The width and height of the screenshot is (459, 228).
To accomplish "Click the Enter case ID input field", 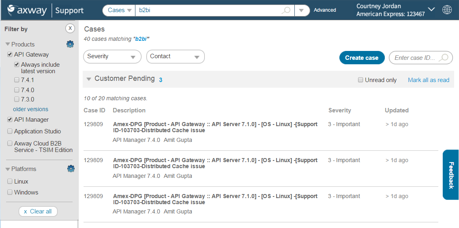I will (414, 57).
